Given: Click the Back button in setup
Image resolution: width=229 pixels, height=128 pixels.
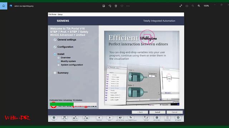Looking at the screenshot, I should click(x=140, y=112).
